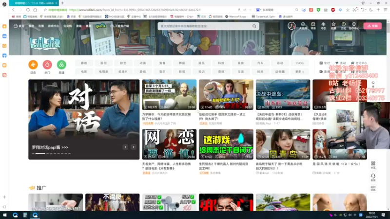This screenshot has width=390, height=219.
Task: Open new browser tab with plus icon
Action: click(62, 3)
